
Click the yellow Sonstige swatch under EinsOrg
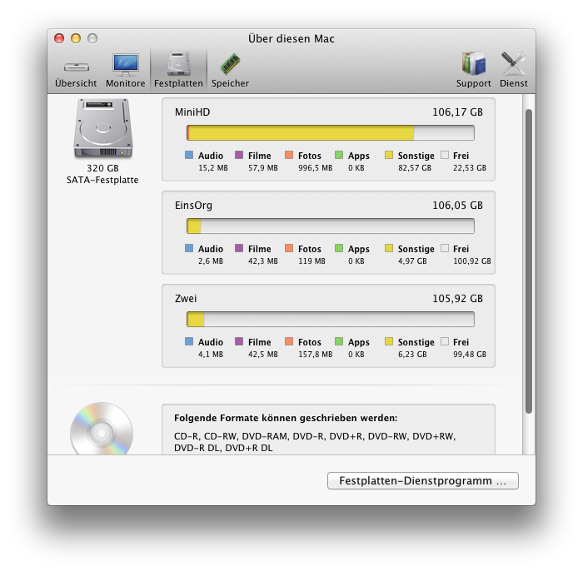coord(389,249)
